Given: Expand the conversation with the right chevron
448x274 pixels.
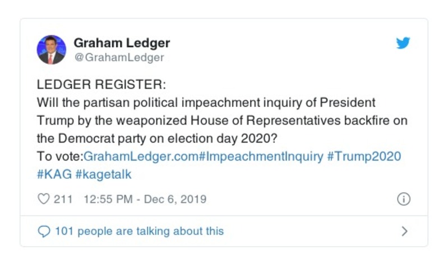Looking at the screenshot, I should (405, 231).
